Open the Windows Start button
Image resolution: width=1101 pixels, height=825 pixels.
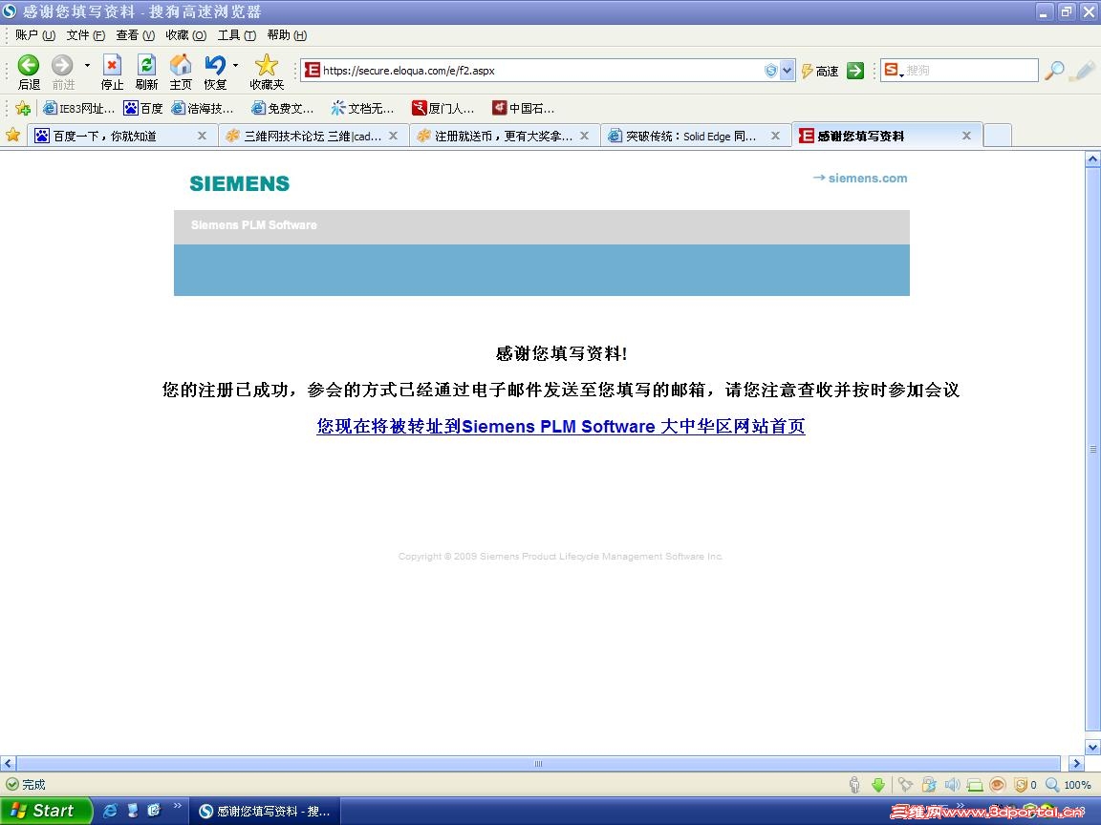(46, 811)
